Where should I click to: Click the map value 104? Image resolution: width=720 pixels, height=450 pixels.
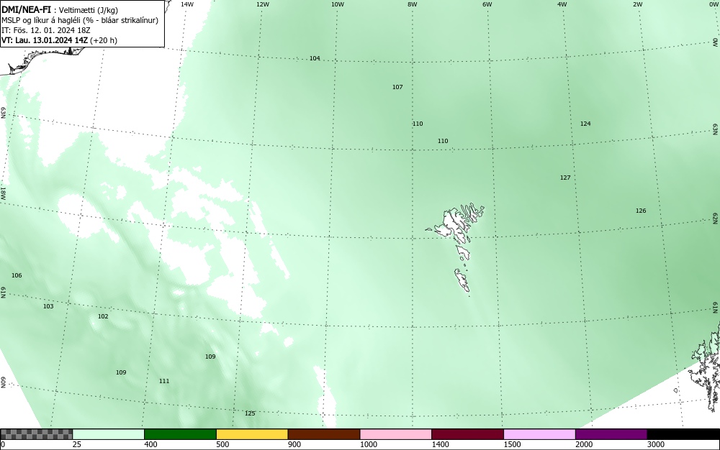[315, 58]
